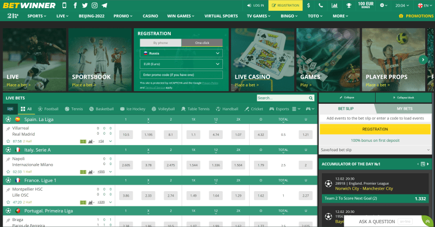435x227 pixels.
Task: Open the LIVE menu
Action: point(62,16)
